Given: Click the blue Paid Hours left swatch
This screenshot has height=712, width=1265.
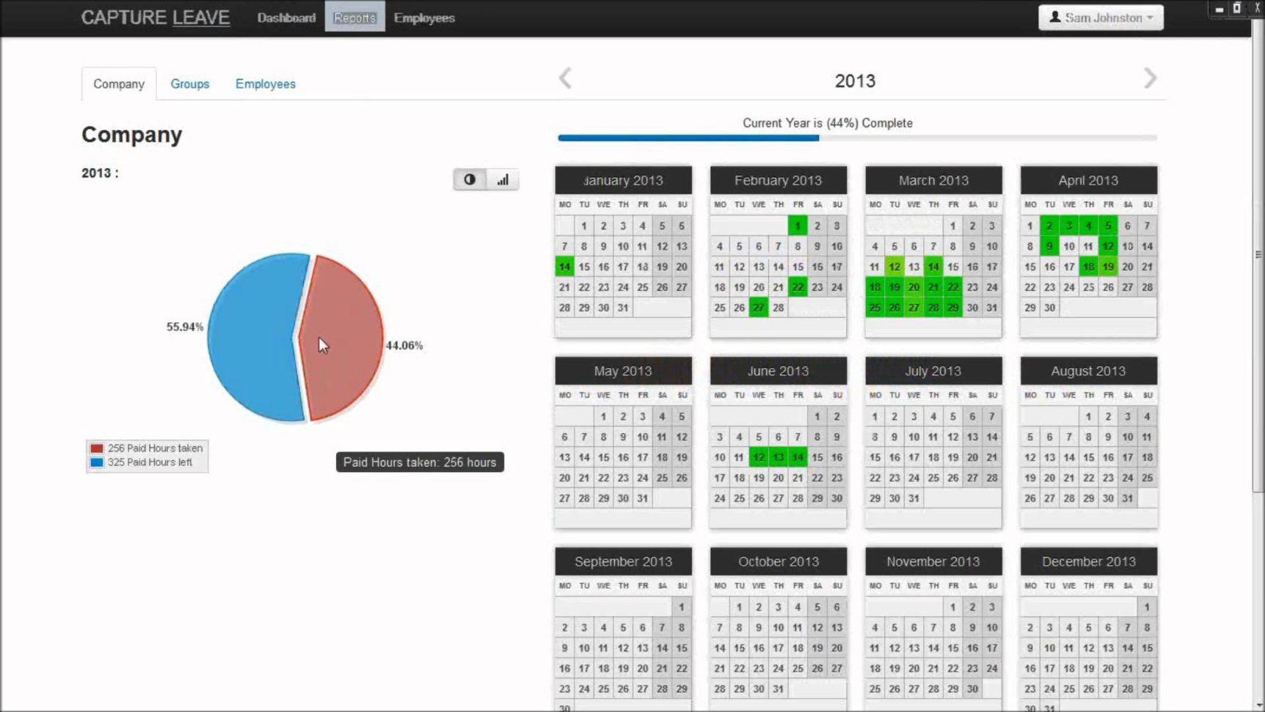Looking at the screenshot, I should [x=97, y=462].
